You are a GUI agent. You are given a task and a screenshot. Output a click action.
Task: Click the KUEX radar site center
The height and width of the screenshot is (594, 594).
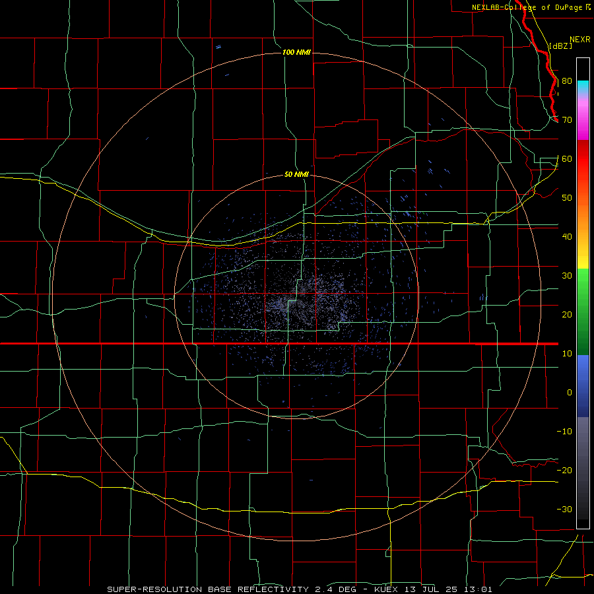(x=296, y=297)
